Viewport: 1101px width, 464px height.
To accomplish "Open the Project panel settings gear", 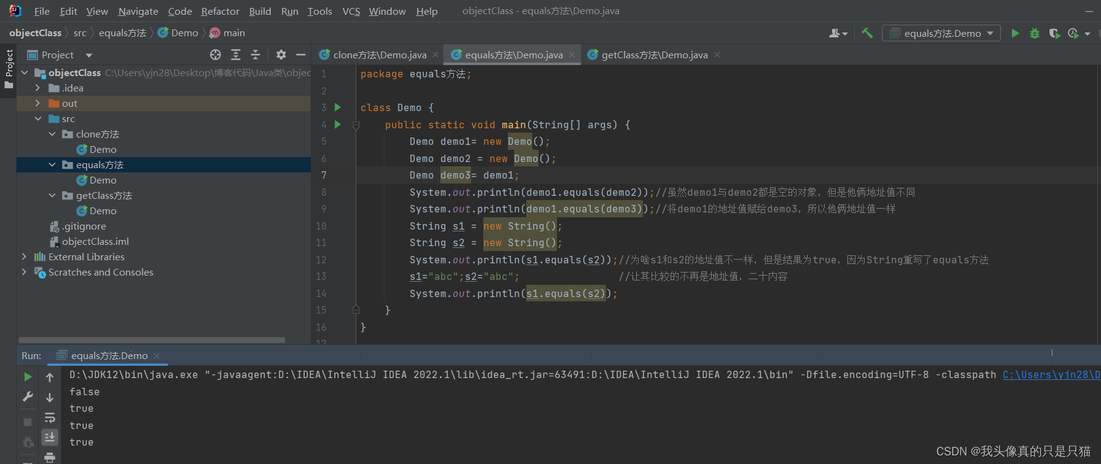I will [x=281, y=55].
